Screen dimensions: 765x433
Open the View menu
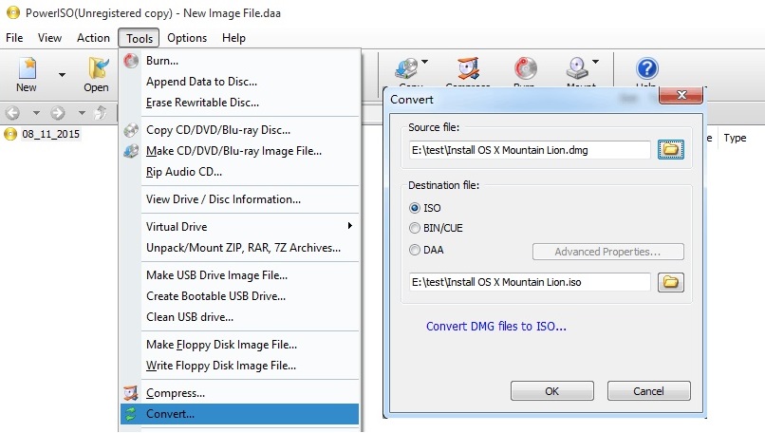point(49,38)
